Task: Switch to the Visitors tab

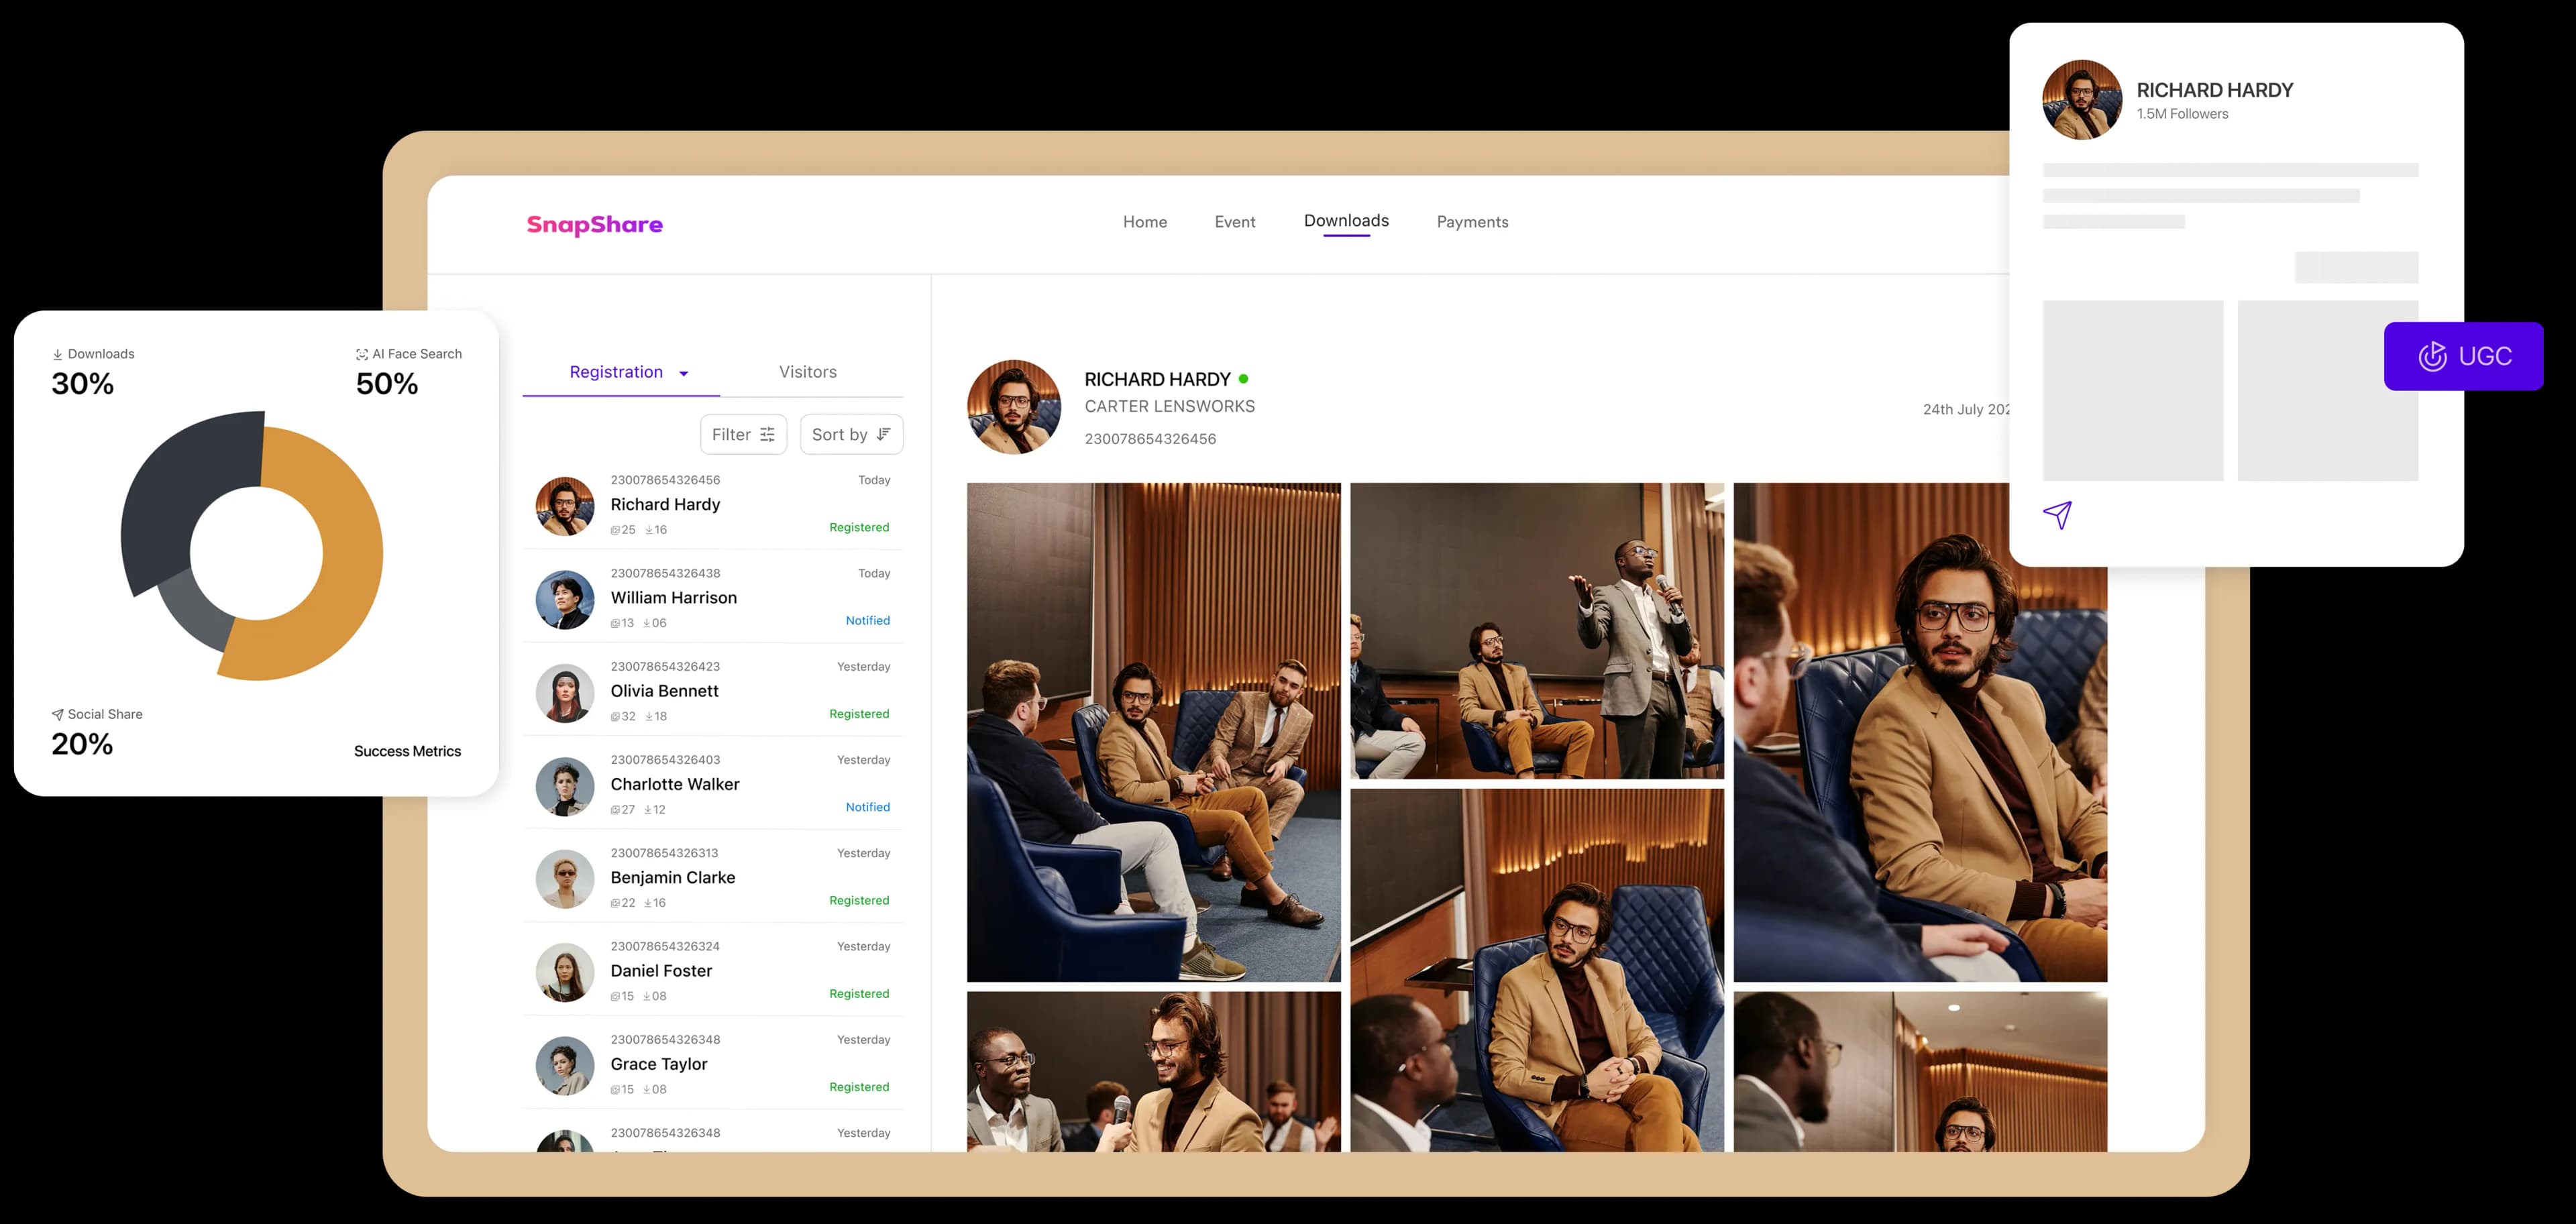Action: [x=807, y=372]
